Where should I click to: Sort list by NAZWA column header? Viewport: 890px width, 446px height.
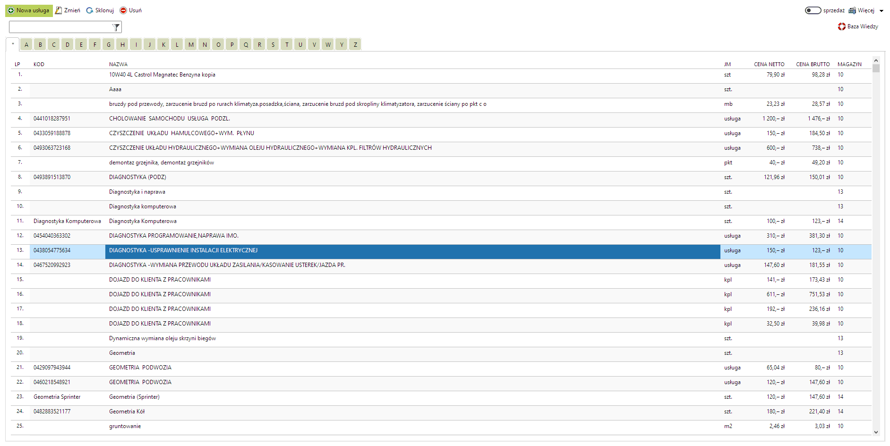pyautogui.click(x=118, y=64)
